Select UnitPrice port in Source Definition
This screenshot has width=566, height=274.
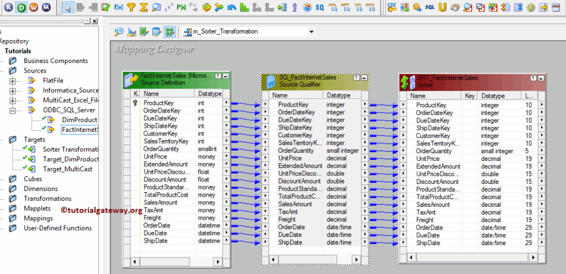click(x=155, y=157)
